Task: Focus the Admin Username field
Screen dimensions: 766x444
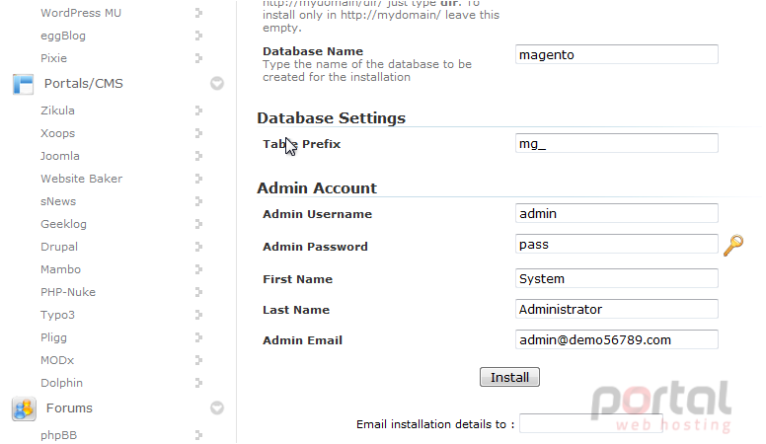Action: [617, 213]
